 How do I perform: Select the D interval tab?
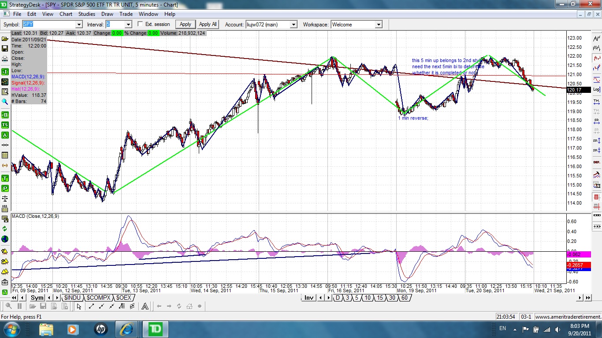tap(338, 298)
